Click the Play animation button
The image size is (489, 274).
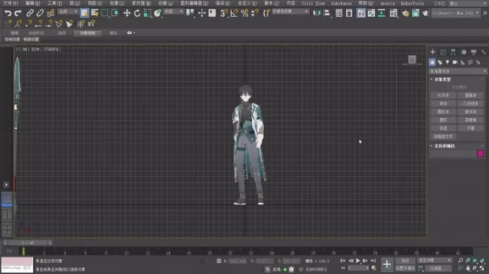[x=358, y=261]
